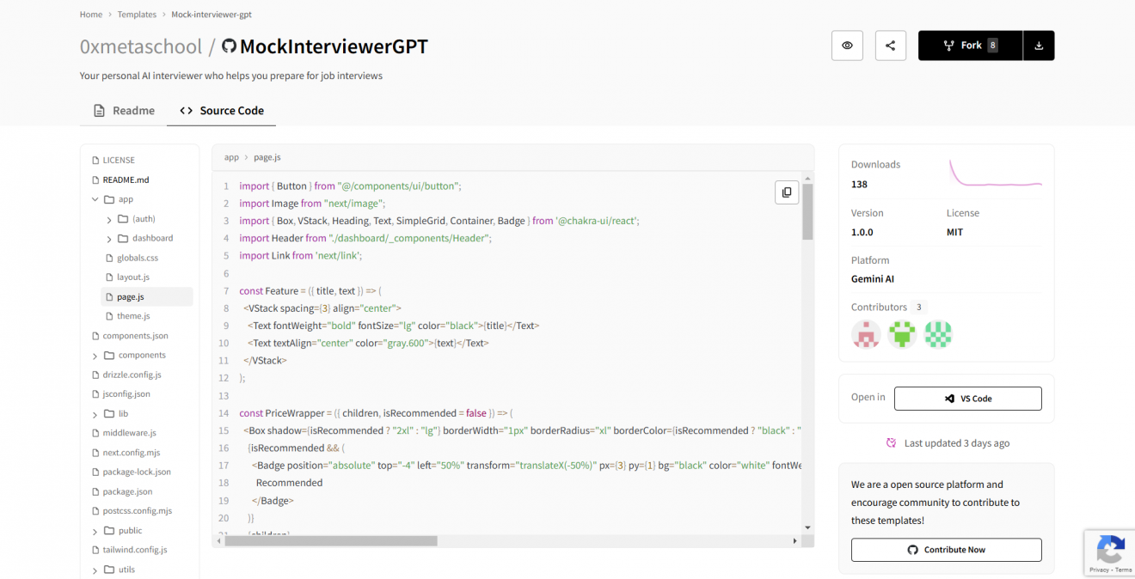Click the components folder icon

pyautogui.click(x=109, y=355)
